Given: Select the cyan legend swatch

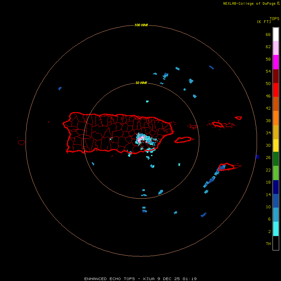Looking at the screenshot, I should click(x=276, y=229).
